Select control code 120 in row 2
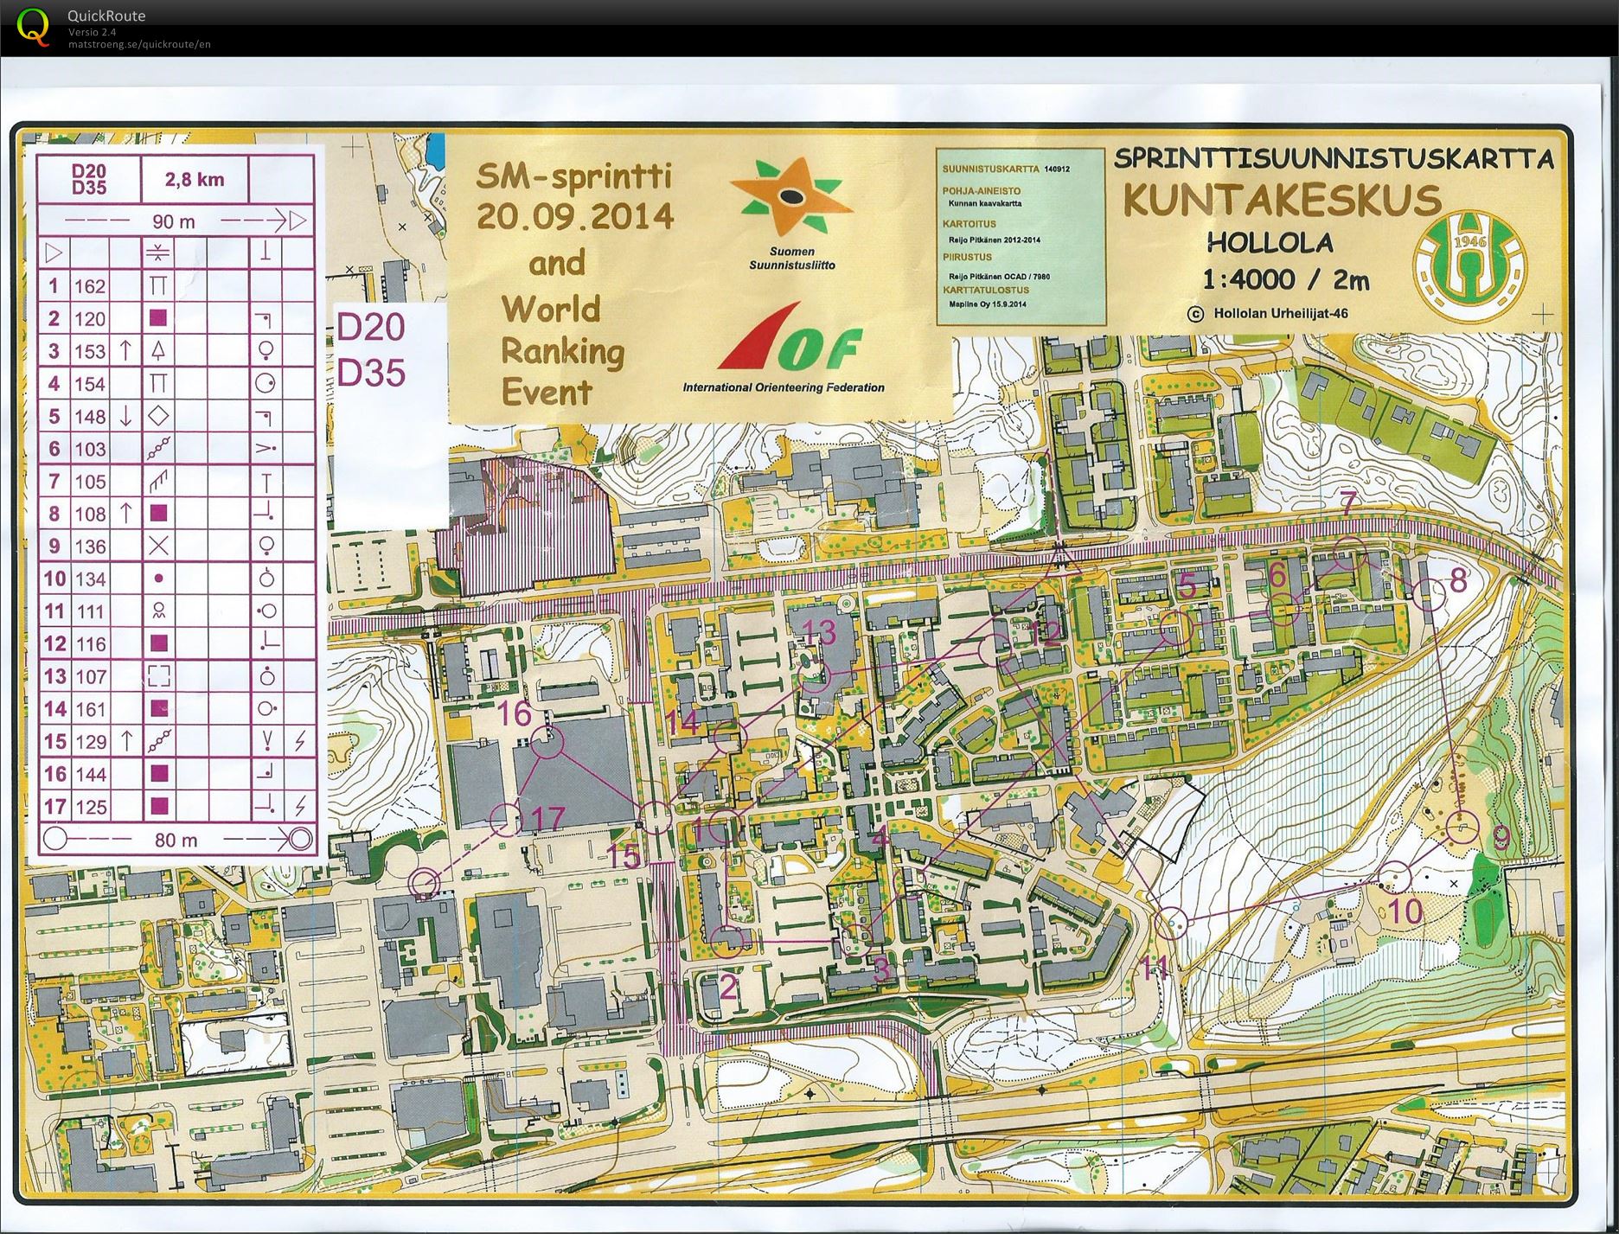1619x1234 pixels. pos(89,319)
